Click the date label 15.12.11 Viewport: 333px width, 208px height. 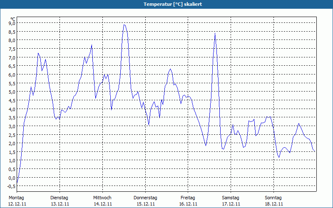(146, 204)
